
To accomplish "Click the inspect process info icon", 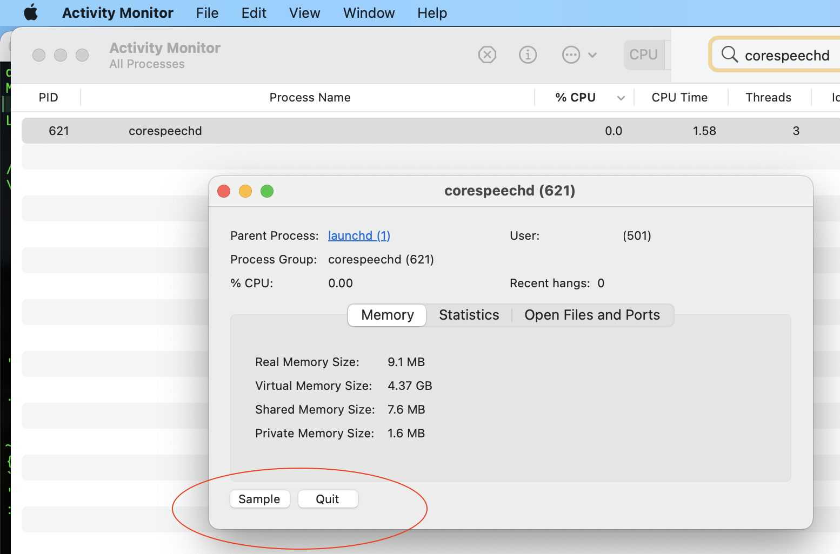I will tap(528, 55).
